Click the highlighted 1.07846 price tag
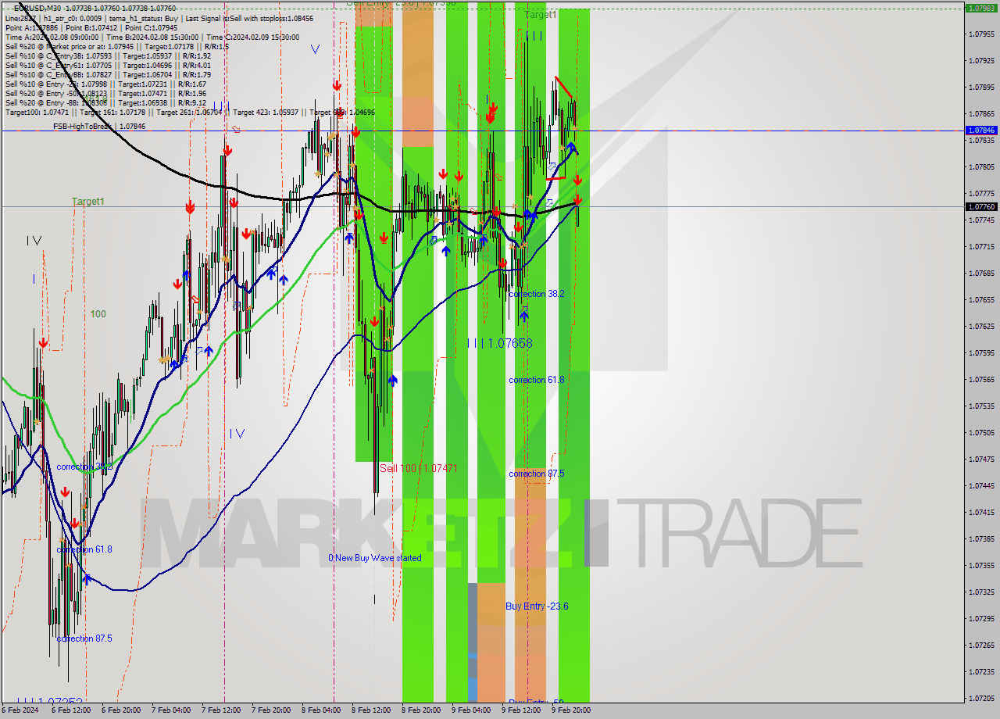The height and width of the screenshot is (719, 1000). [981, 130]
